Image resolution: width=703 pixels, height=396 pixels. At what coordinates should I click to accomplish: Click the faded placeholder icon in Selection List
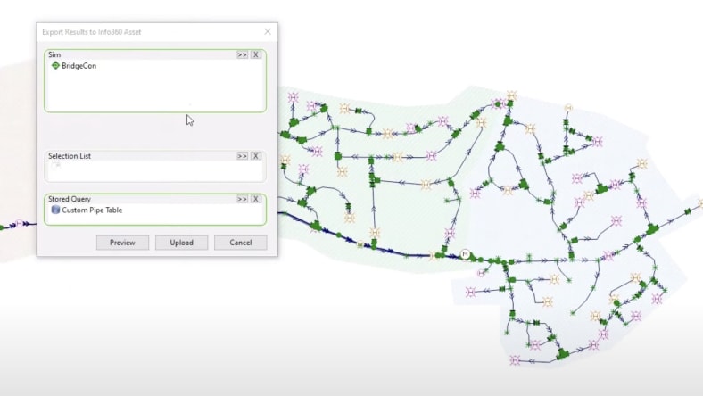click(x=55, y=166)
